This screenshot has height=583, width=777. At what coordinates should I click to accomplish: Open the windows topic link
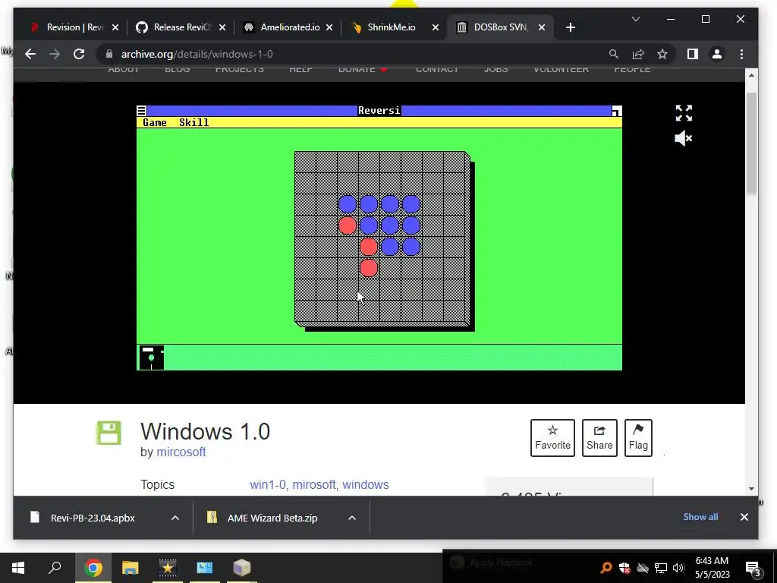click(366, 485)
